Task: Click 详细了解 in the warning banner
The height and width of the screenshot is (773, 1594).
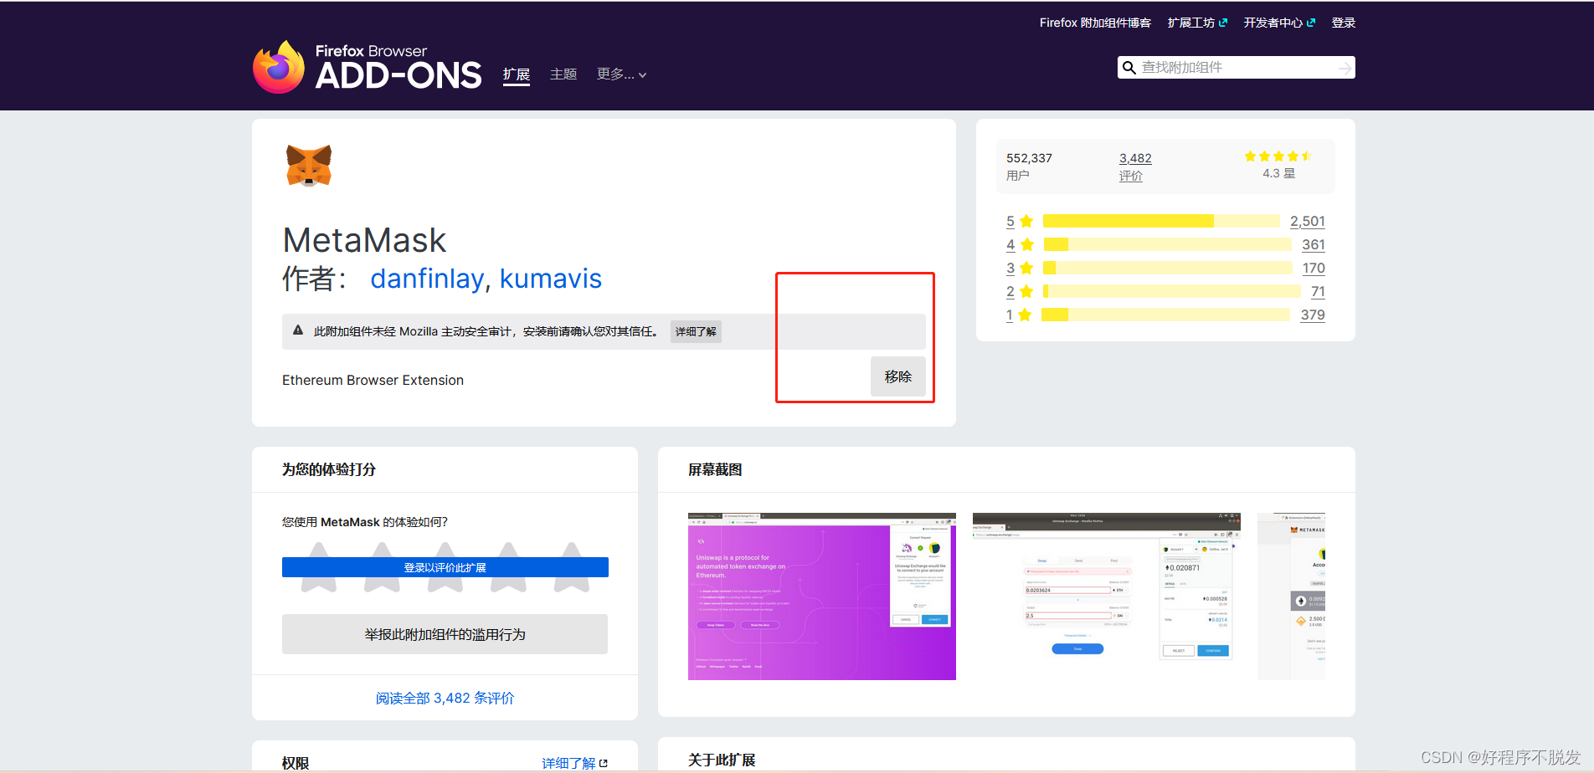Action: click(x=696, y=331)
